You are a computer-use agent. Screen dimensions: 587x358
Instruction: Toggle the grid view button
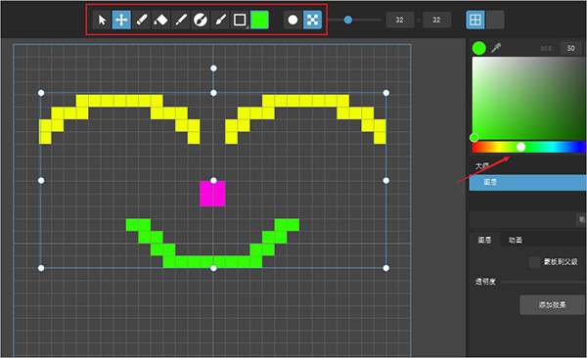475,20
